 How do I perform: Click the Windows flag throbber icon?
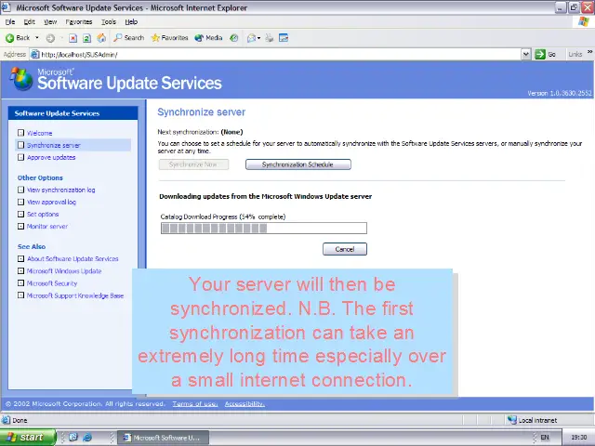coord(584,21)
